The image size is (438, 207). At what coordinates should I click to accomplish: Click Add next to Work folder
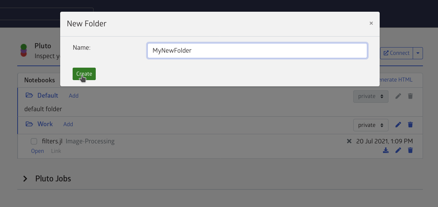coord(68,124)
